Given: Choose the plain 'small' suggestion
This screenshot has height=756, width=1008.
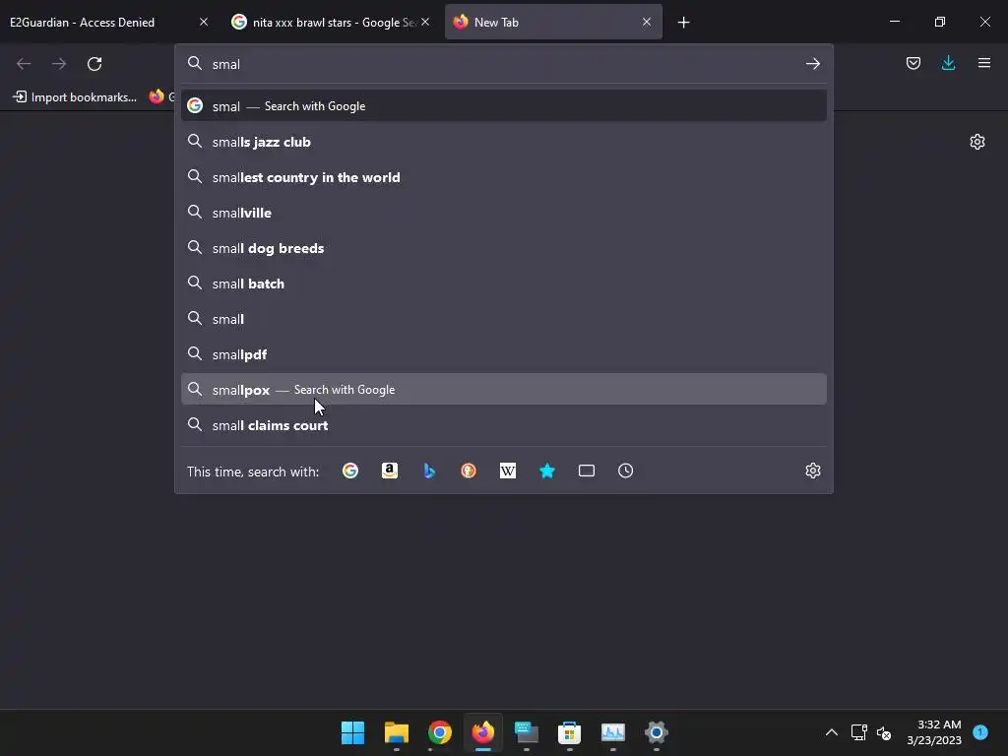Looking at the screenshot, I should pos(504,318).
